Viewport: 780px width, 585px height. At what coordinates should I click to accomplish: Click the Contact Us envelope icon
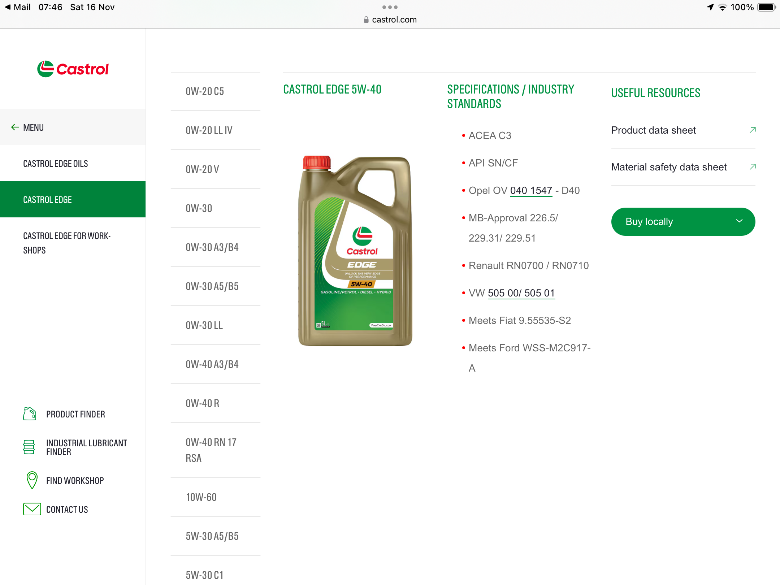[32, 509]
